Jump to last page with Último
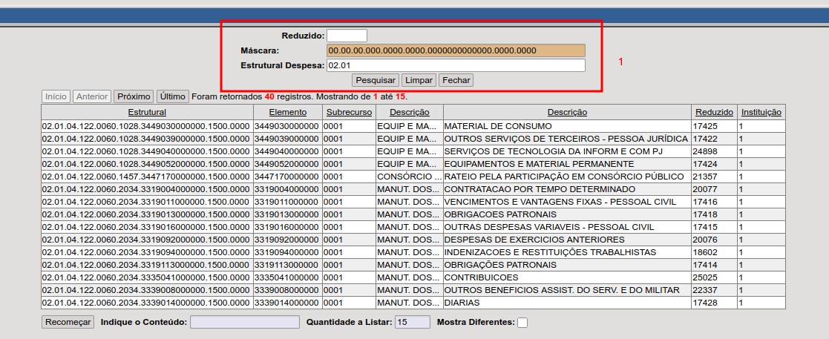Screen dimensions: 829x339 click(x=172, y=96)
